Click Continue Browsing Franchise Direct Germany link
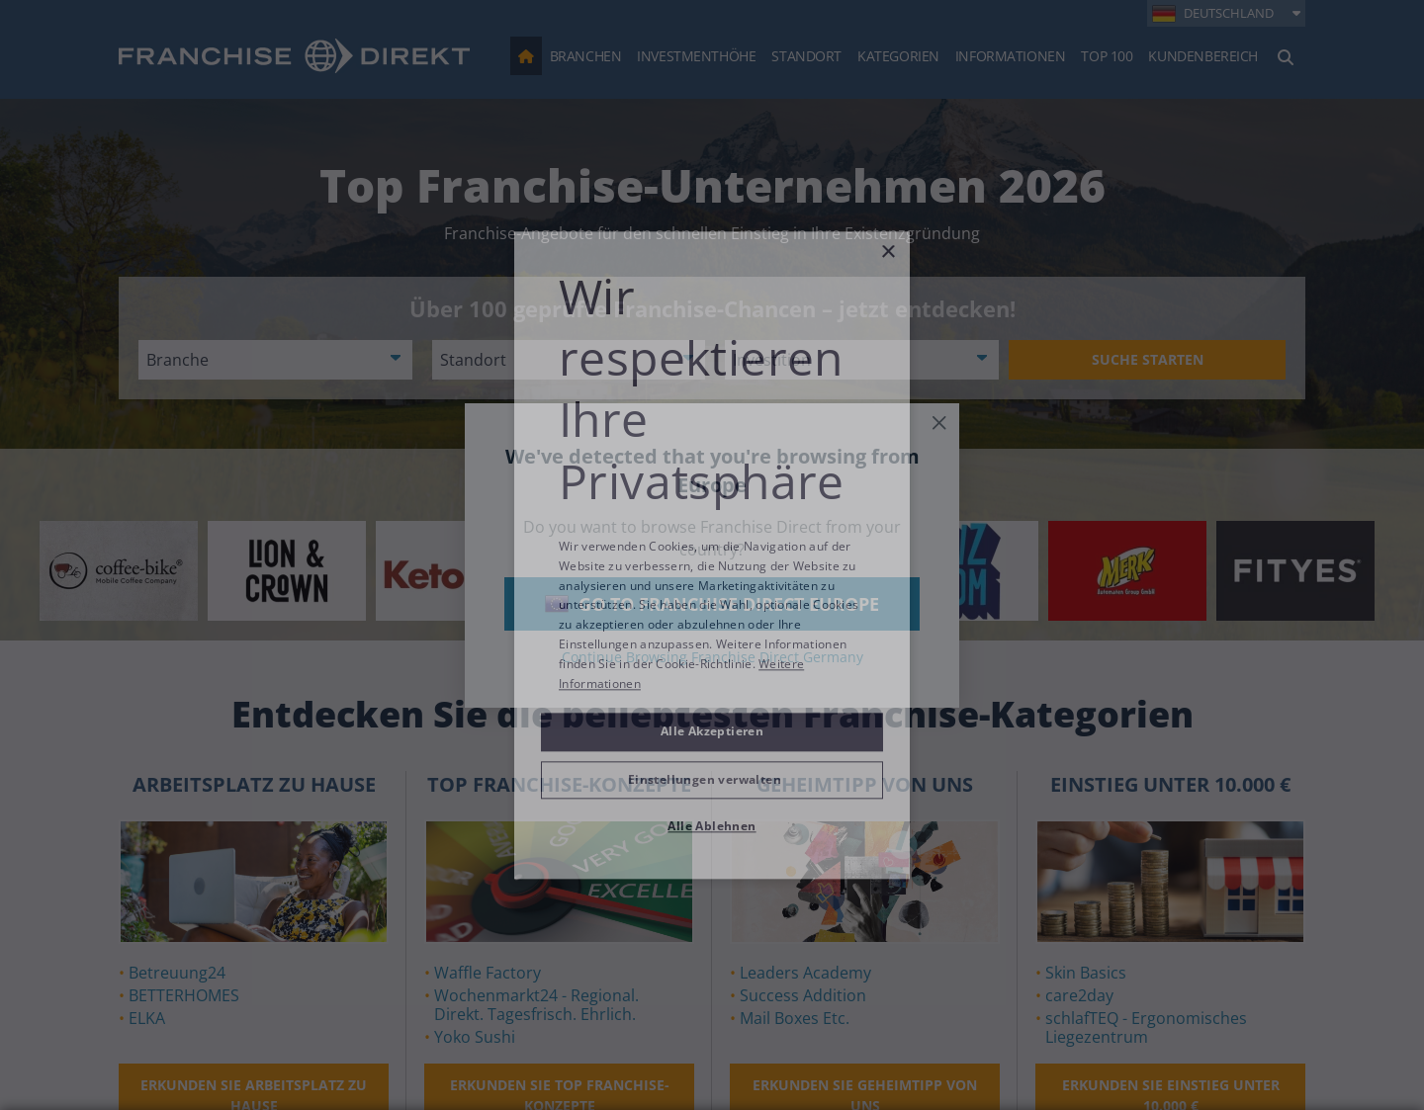1424x1110 pixels. point(712,657)
